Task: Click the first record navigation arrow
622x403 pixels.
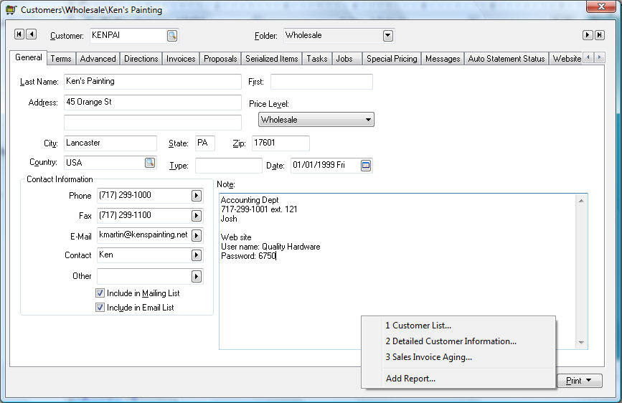Action: [x=19, y=34]
